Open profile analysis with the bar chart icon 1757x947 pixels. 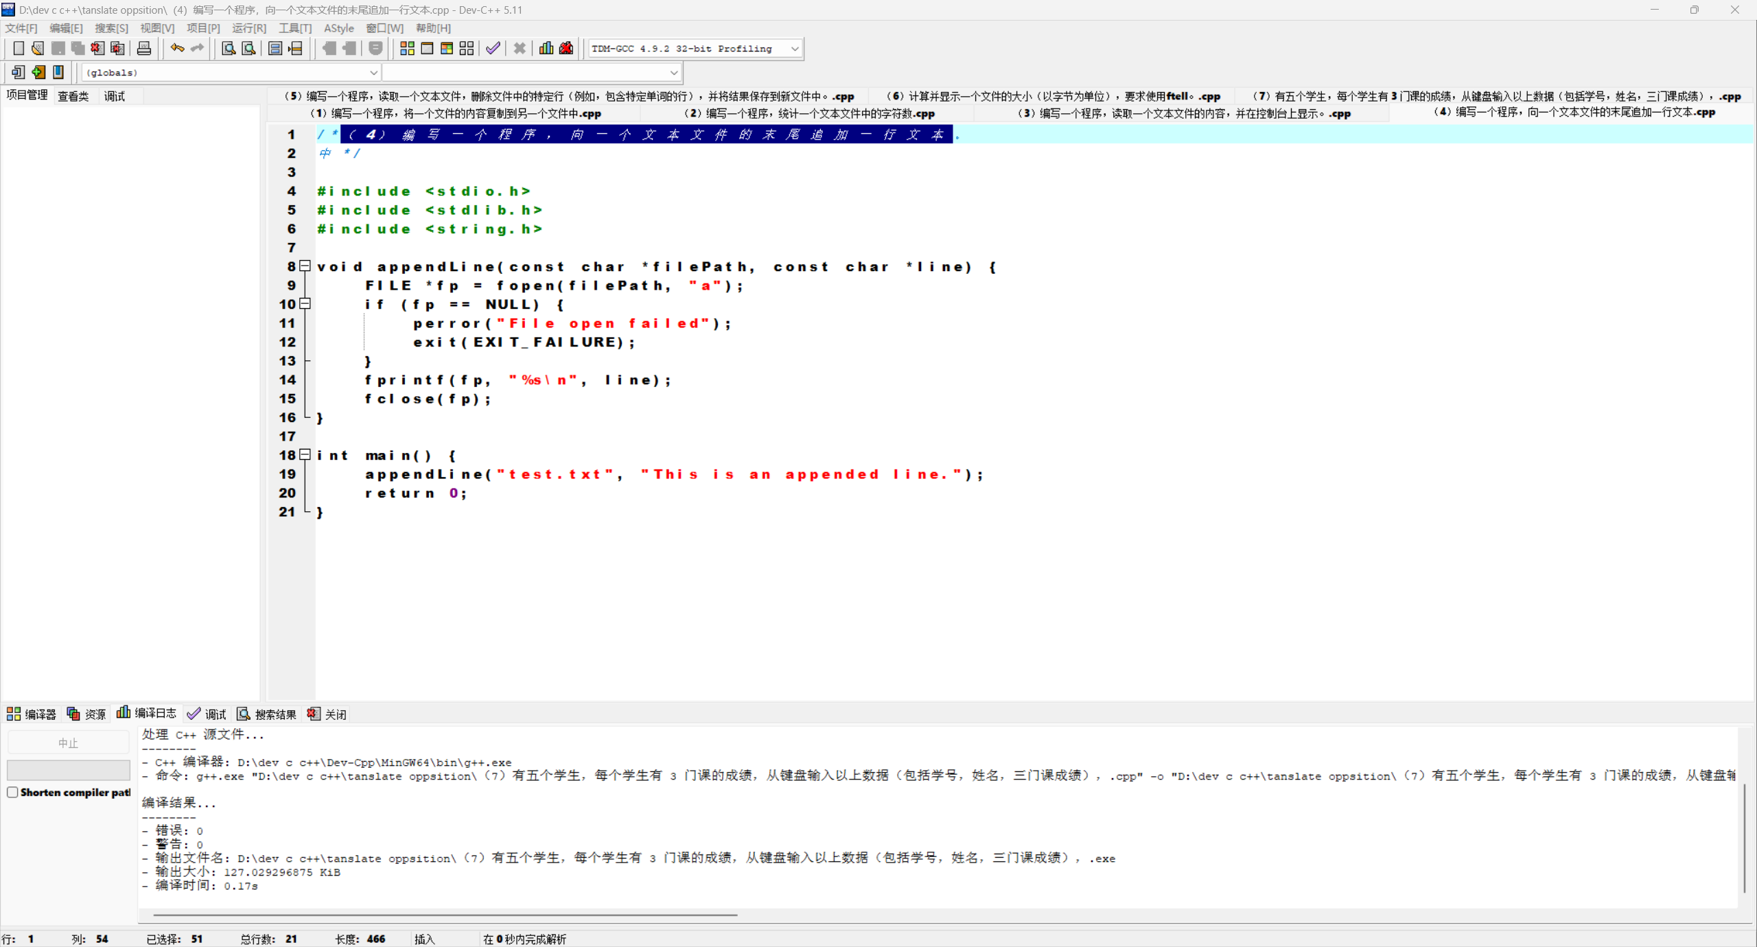546,48
